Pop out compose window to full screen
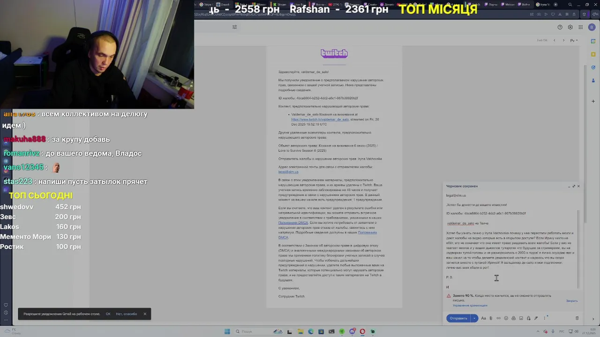The image size is (600, 337). [x=574, y=186]
